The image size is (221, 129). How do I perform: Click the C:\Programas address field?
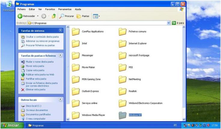click(x=96, y=23)
